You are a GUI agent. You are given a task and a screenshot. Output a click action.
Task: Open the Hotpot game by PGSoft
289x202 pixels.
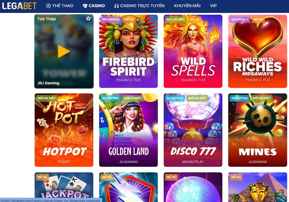tap(64, 130)
